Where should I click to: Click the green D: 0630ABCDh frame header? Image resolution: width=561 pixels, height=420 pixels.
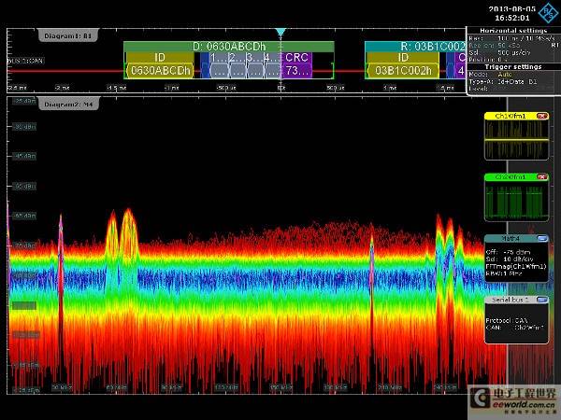[x=229, y=47]
